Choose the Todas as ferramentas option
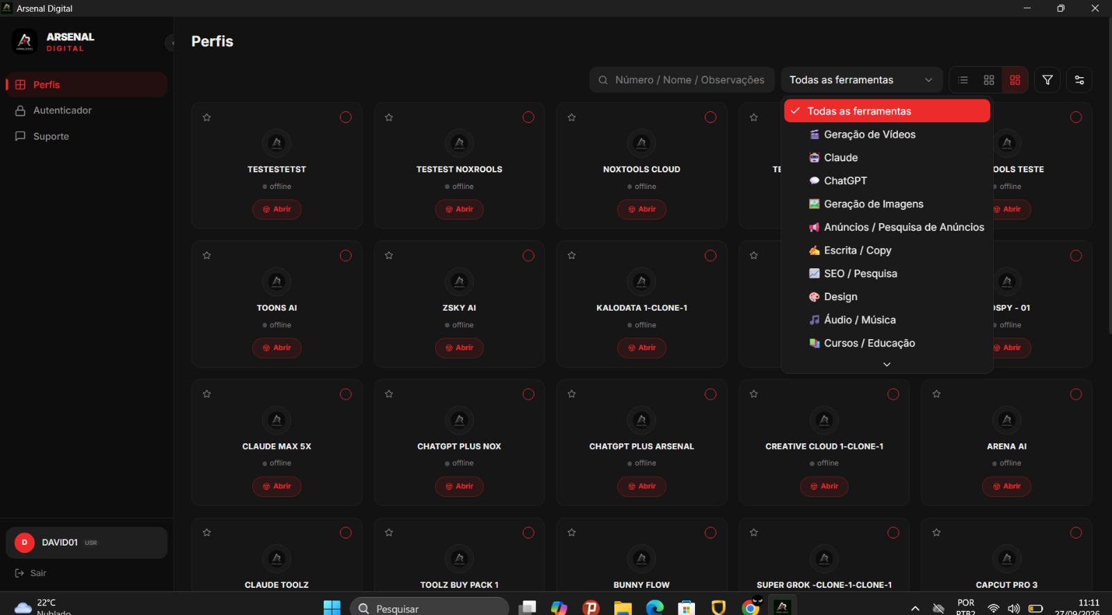 click(x=887, y=111)
